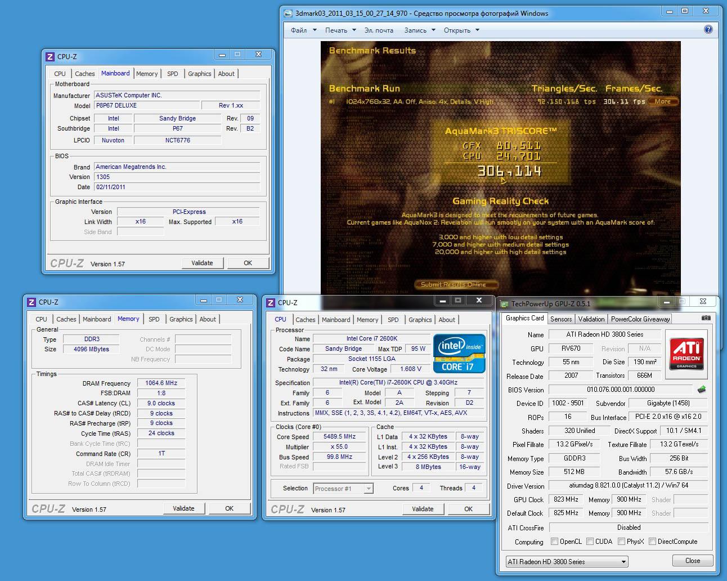Image resolution: width=727 pixels, height=581 pixels.
Task: Open PowerColor Giveaway tab in GPU-Z
Action: [x=640, y=319]
